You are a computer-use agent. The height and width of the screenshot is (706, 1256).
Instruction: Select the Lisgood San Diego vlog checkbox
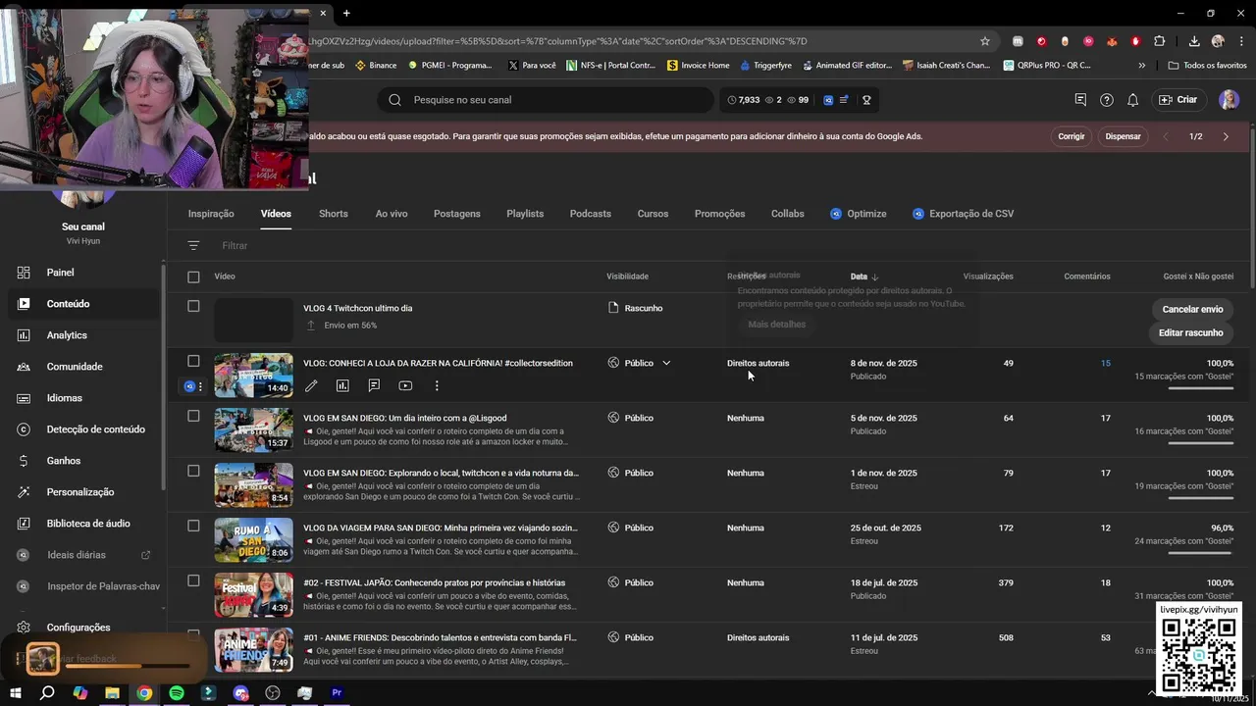(x=193, y=416)
